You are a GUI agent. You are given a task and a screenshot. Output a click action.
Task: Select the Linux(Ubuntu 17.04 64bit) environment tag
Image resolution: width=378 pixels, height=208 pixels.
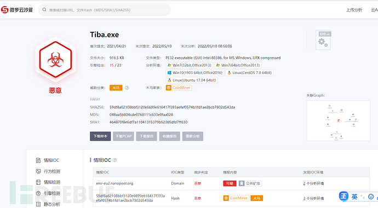coord(192,80)
